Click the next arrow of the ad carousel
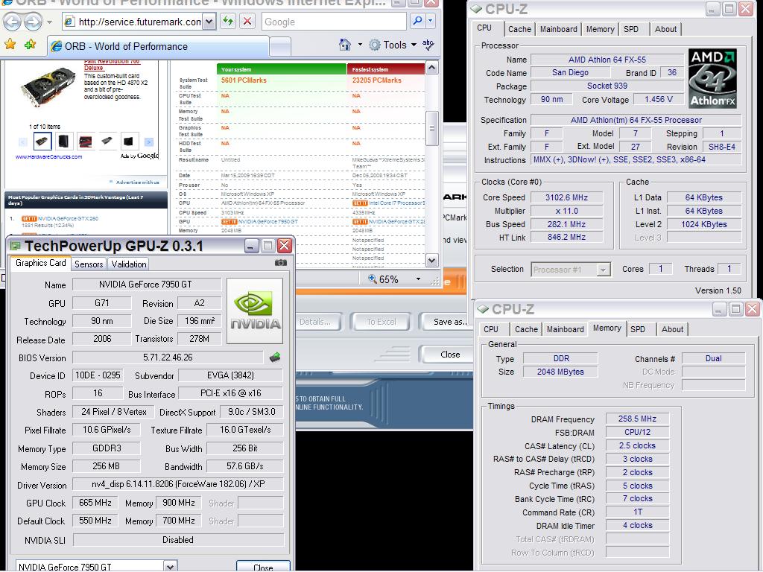This screenshot has height=572, width=763. click(x=149, y=142)
